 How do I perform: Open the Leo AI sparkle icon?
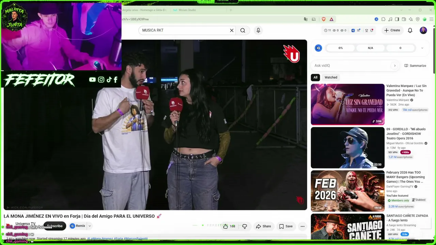click(411, 19)
